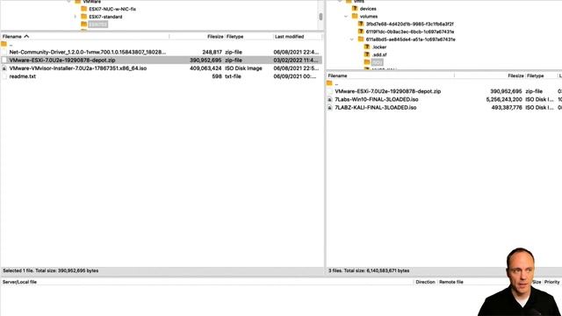The image size is (562, 316).
Task: Click the 409,063,424 filesize value
Action: (x=205, y=68)
